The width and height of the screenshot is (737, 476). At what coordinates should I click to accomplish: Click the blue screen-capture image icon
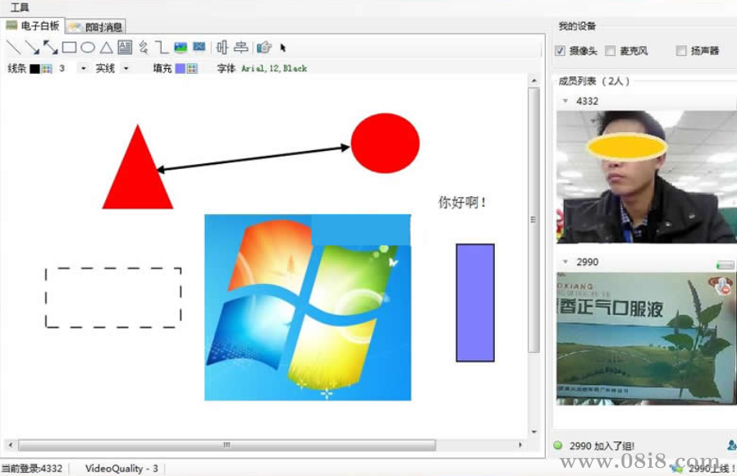tap(199, 47)
